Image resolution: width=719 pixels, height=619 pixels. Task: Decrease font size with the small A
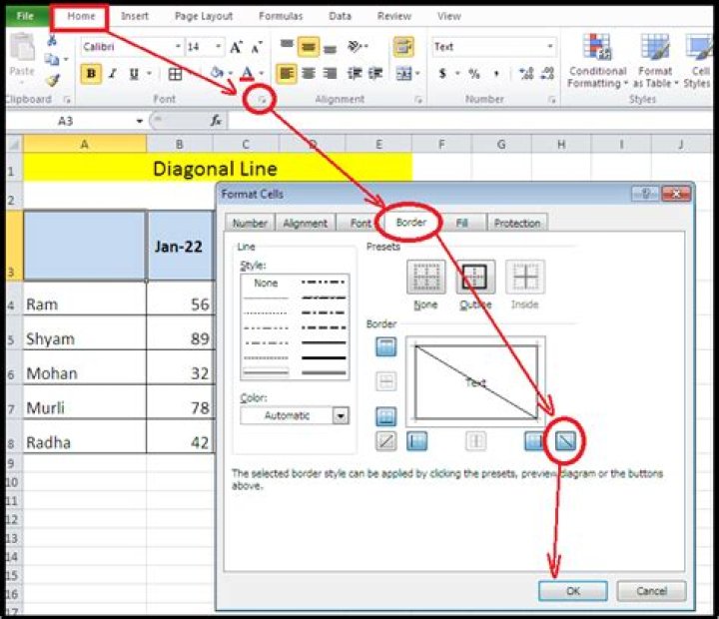(257, 47)
